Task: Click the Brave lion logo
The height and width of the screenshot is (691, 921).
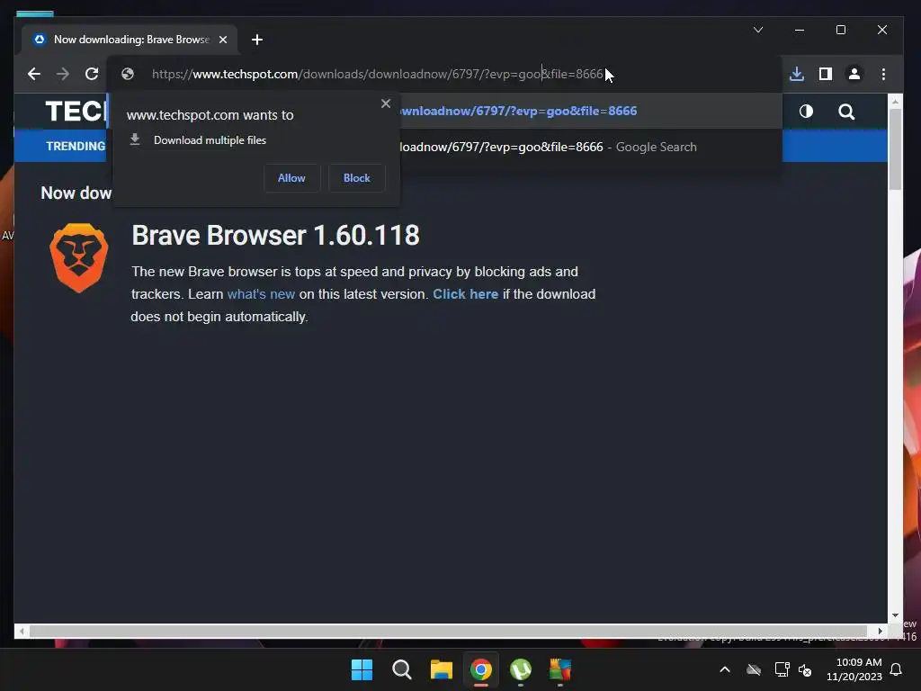Action: pos(79,257)
